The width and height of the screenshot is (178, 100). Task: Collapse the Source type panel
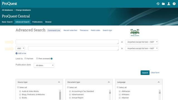pyautogui.click(x=59, y=82)
